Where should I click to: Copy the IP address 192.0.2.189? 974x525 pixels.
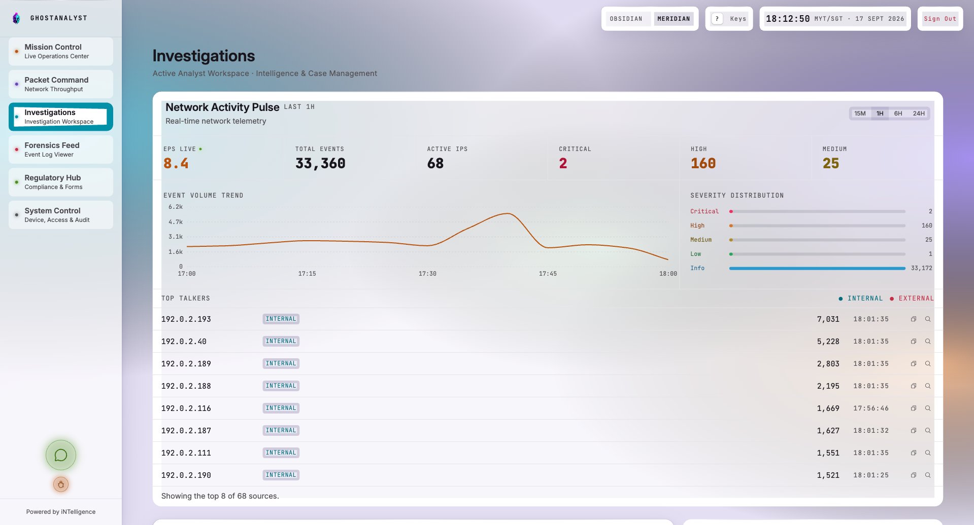click(x=913, y=364)
